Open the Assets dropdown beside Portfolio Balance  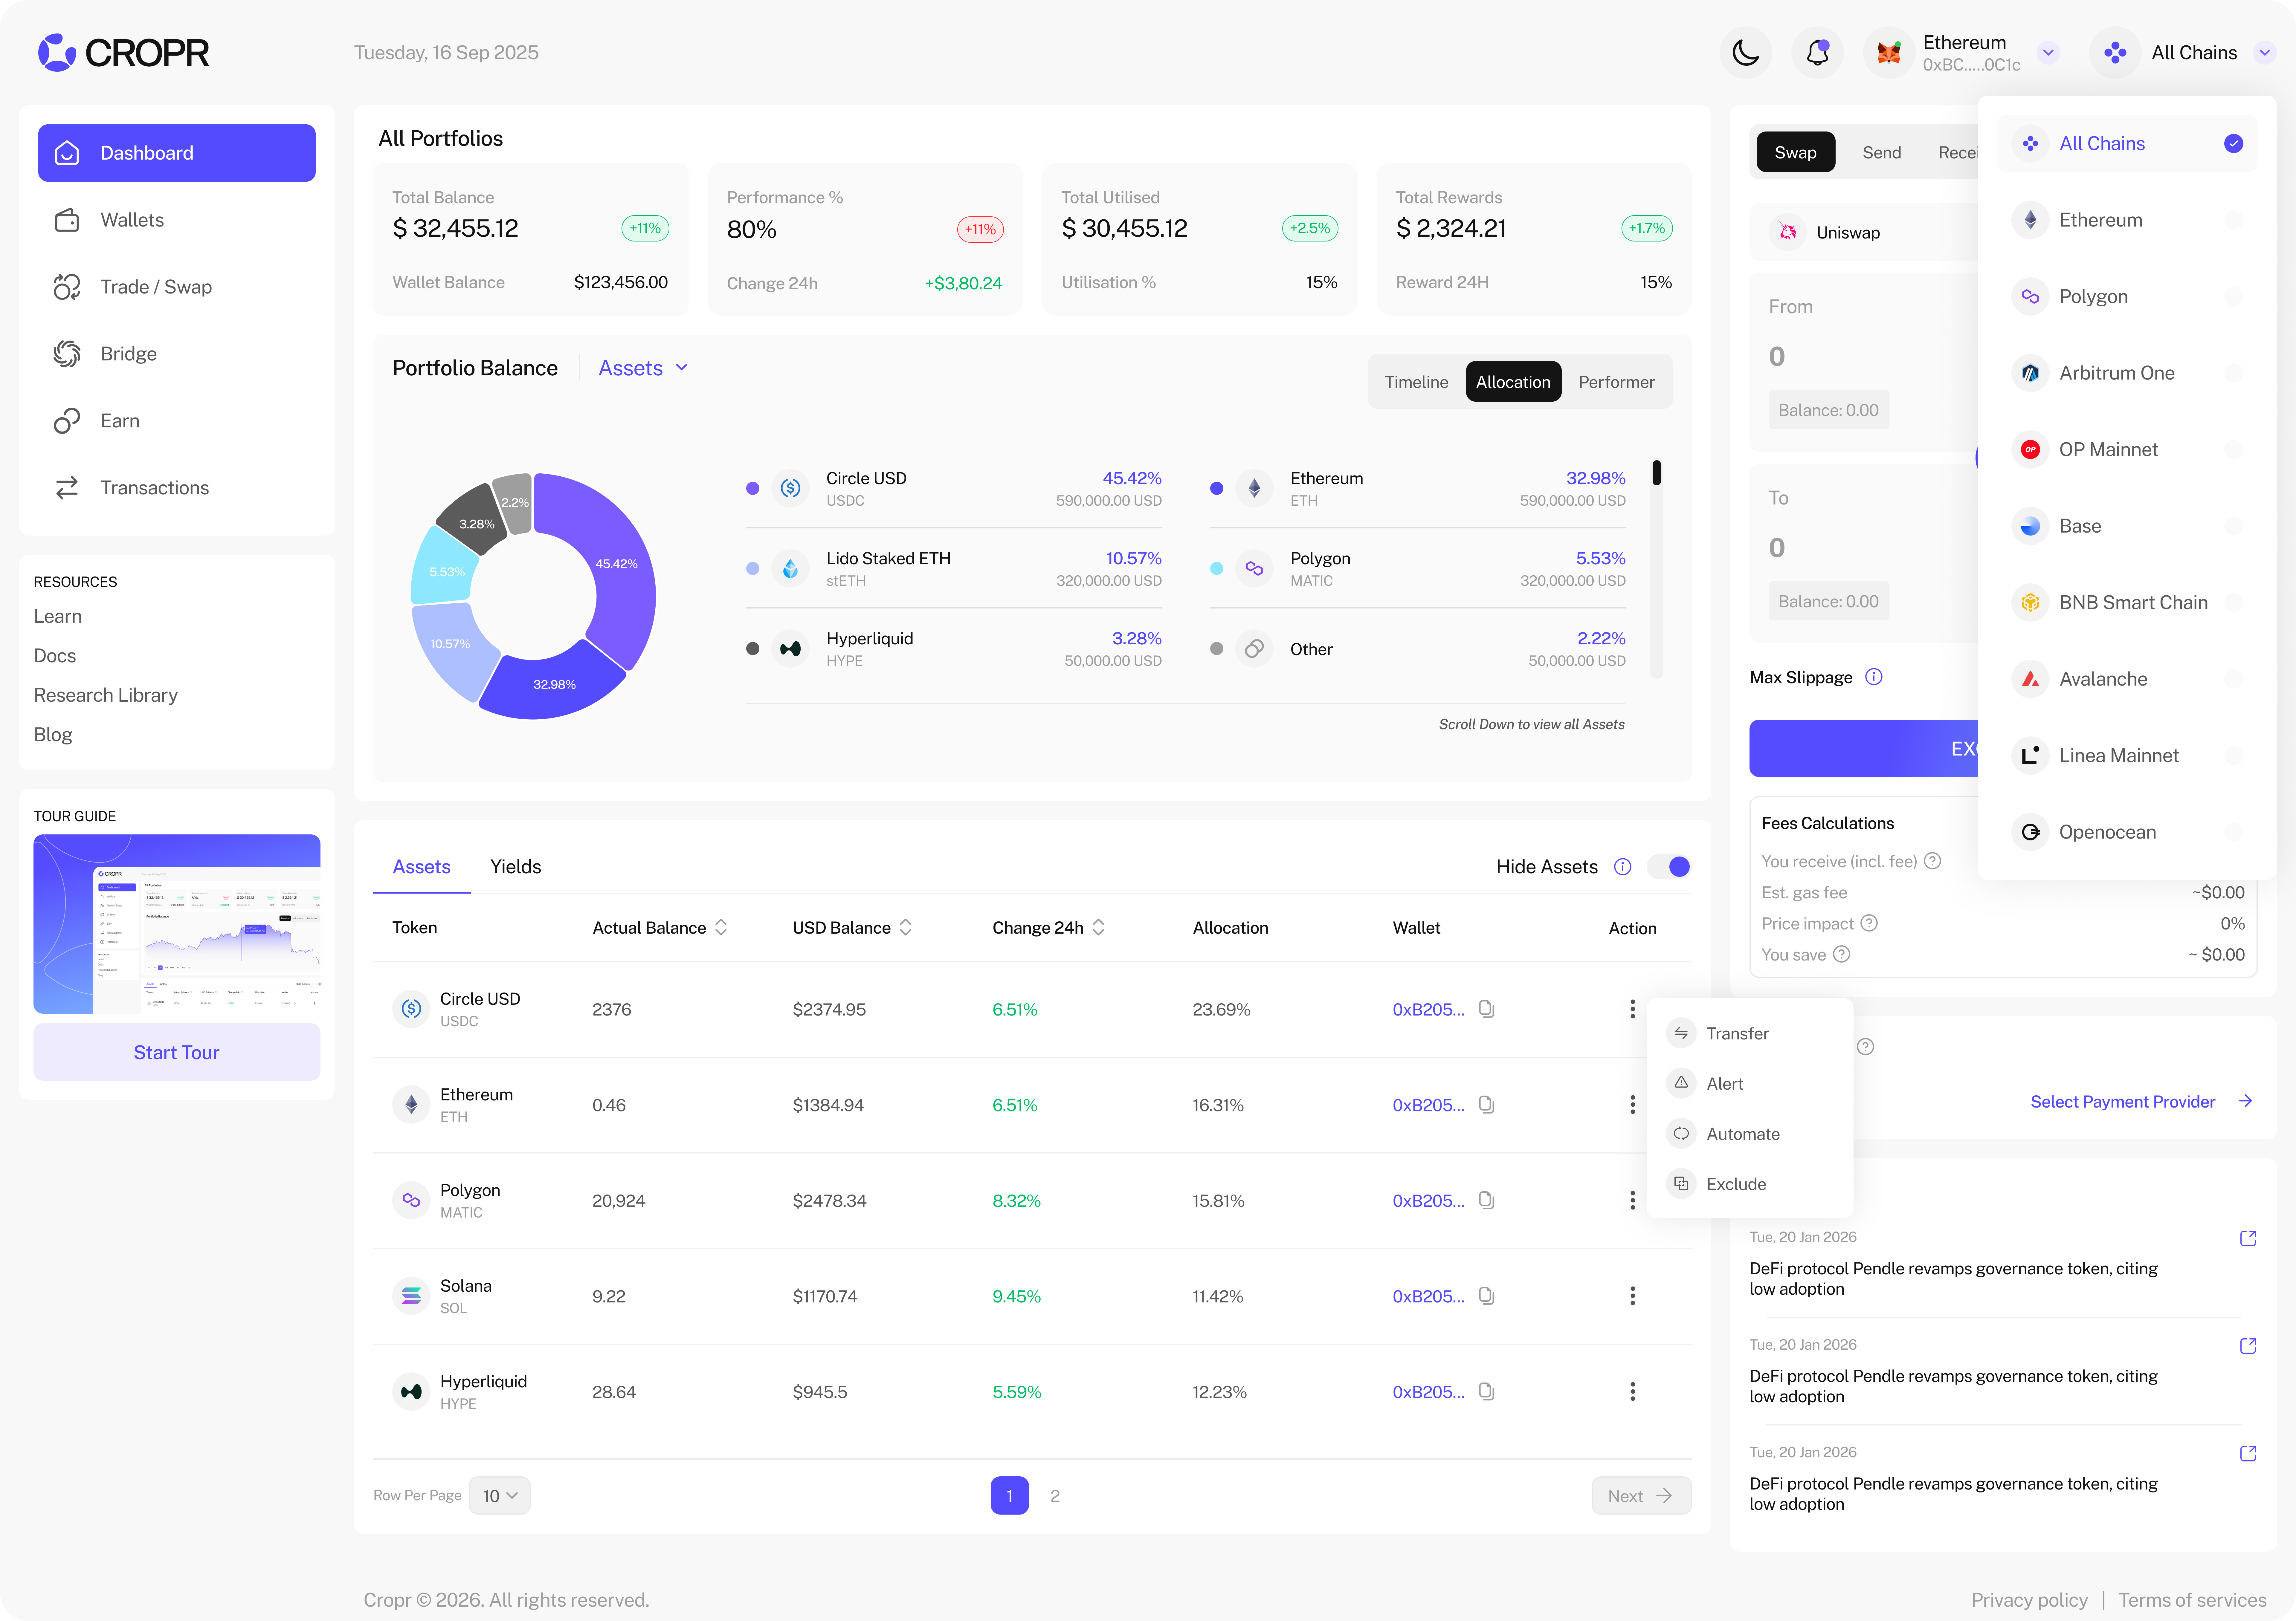click(643, 368)
